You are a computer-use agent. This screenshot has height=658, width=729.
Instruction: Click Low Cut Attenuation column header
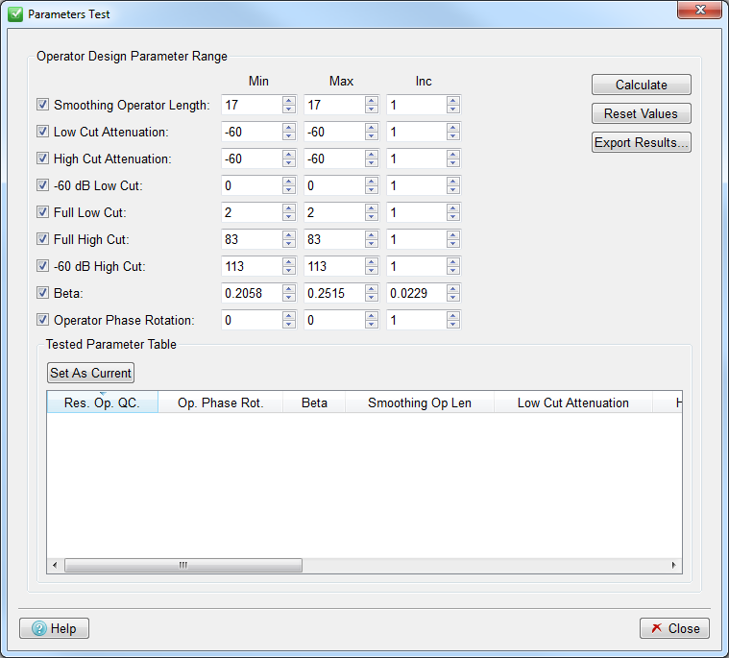pos(573,402)
